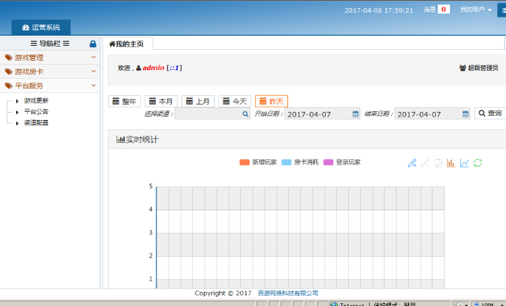This screenshot has height=306, width=506.
Task: Open the 我的账户 dropdown
Action: (x=476, y=10)
